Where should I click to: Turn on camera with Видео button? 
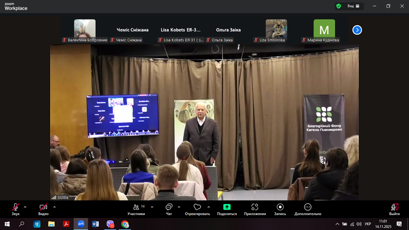(43, 209)
